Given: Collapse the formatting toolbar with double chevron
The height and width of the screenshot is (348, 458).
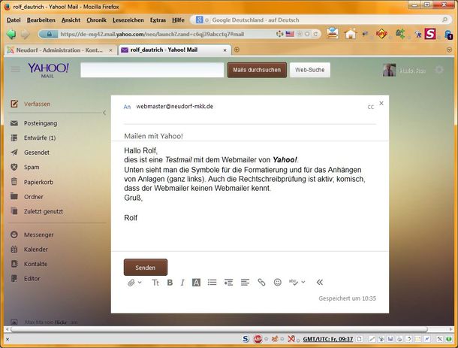Looking at the screenshot, I should 320,283.
